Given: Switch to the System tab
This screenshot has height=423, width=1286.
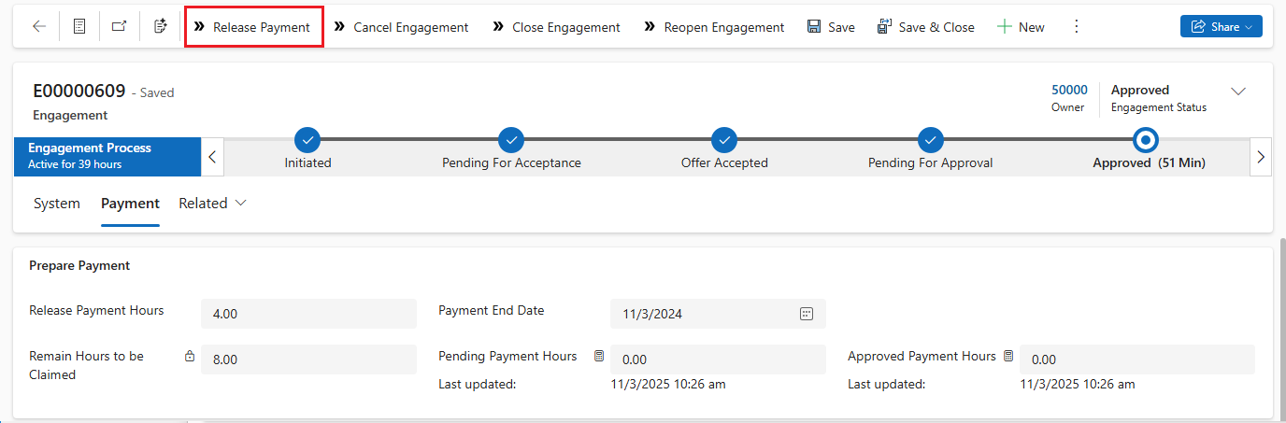Looking at the screenshot, I should (x=57, y=204).
